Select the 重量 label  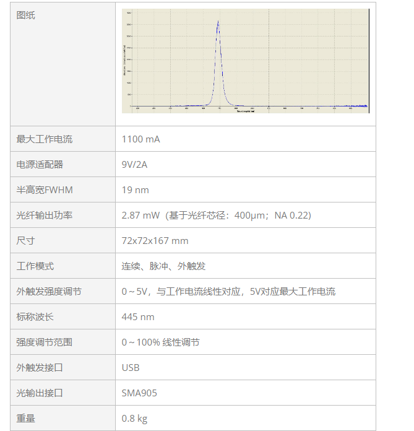click(x=25, y=419)
